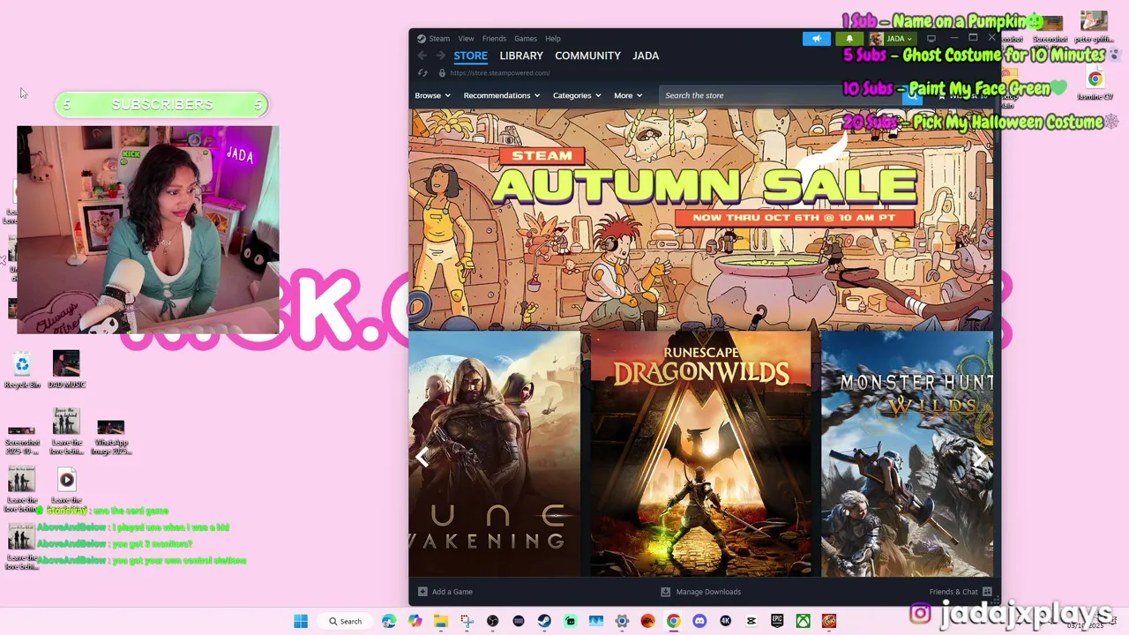Open Epic Games Launcher from the taskbar
This screenshot has height=635, width=1129.
[x=777, y=622]
